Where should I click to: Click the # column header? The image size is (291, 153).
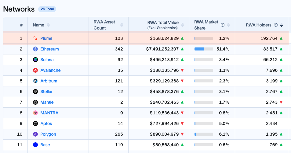(21, 25)
